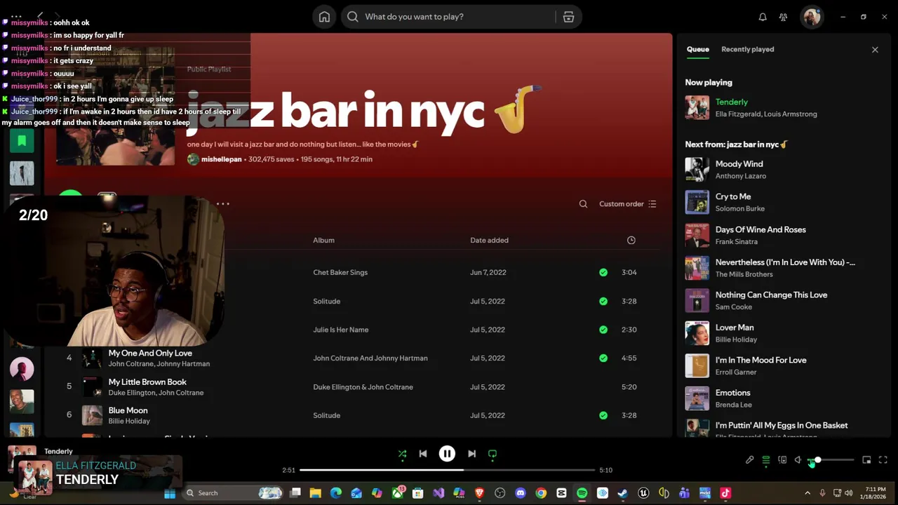Mute the volume speaker icon

point(798,460)
